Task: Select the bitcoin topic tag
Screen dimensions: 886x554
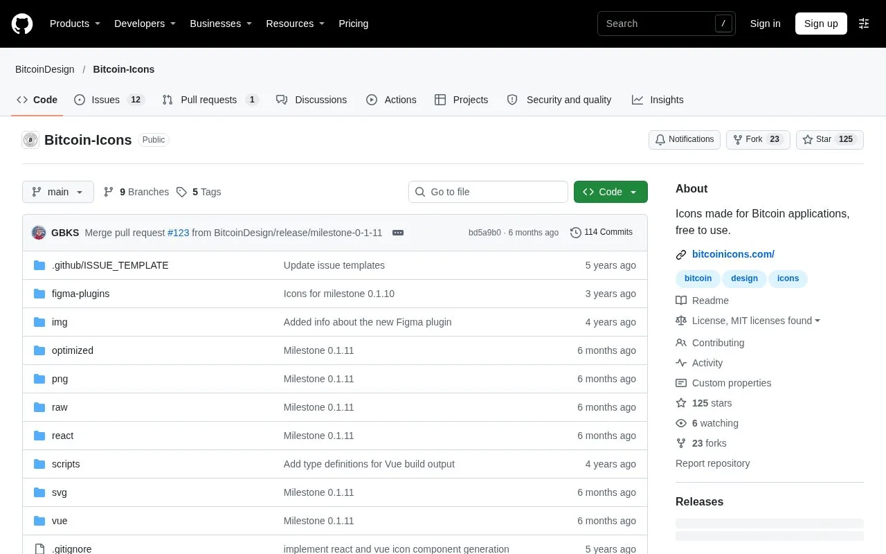Action: 698,278
